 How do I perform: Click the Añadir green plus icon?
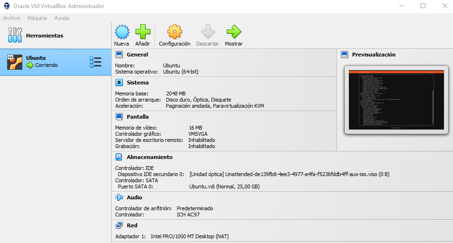click(143, 32)
